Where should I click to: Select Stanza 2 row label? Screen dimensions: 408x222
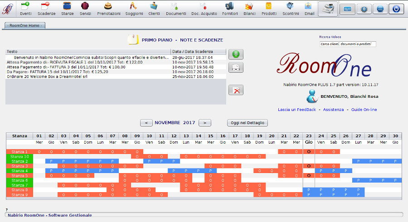coord(19,161)
